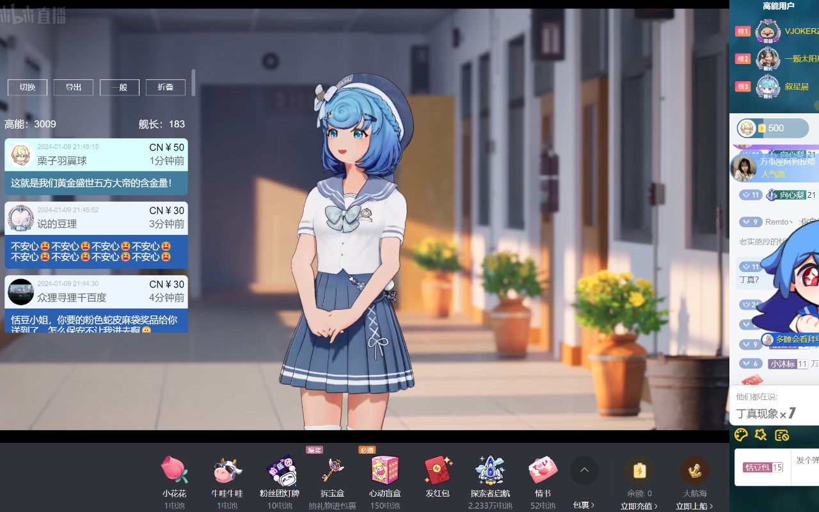
Task: Expand the gift panel with up arrow
Action: point(584,470)
